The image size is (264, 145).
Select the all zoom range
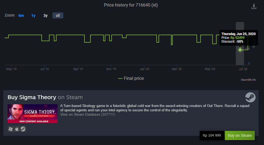tap(58, 15)
